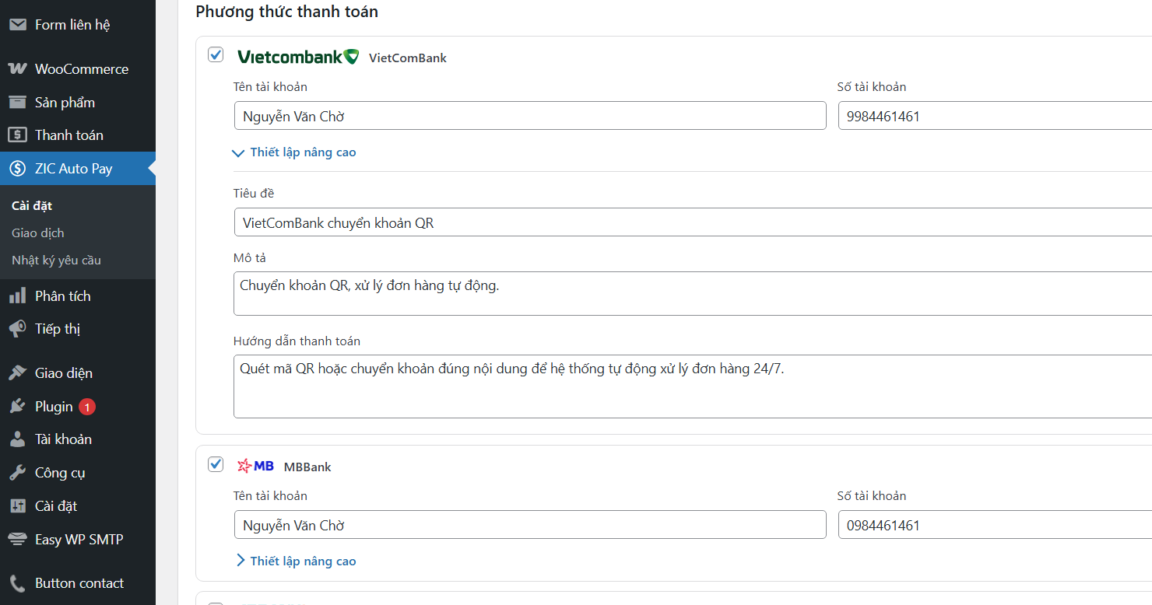Open Công cụ menu
This screenshot has height=605, width=1152.
[78, 473]
